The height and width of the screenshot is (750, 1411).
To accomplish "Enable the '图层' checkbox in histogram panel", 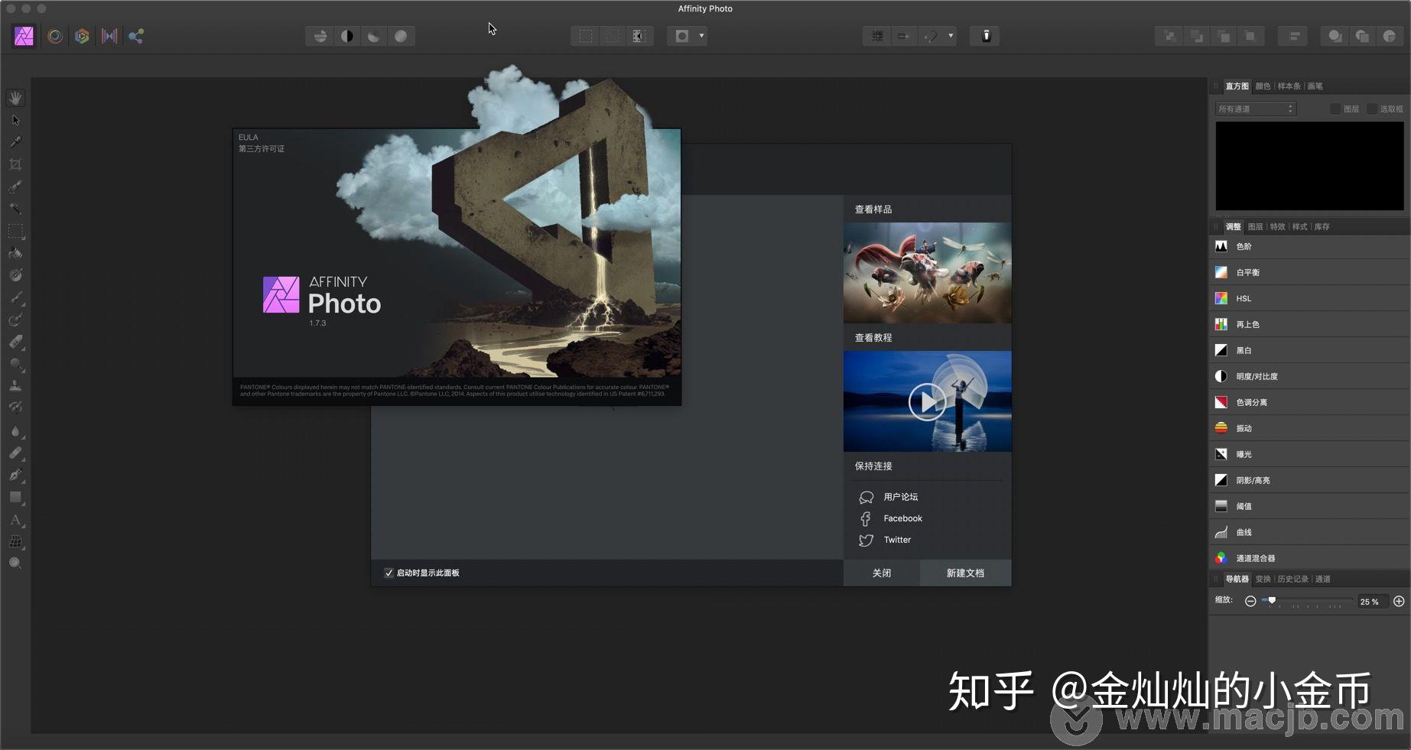I will [1335, 109].
